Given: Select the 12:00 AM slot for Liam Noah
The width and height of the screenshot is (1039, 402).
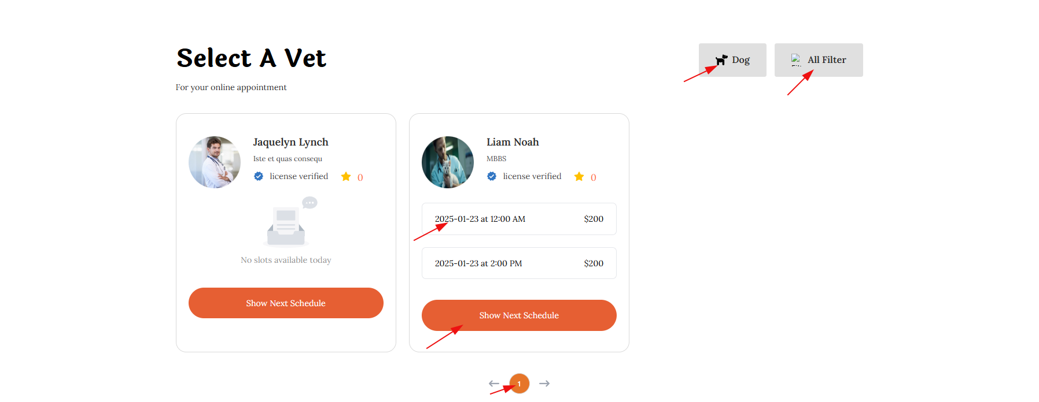Looking at the screenshot, I should click(x=519, y=219).
